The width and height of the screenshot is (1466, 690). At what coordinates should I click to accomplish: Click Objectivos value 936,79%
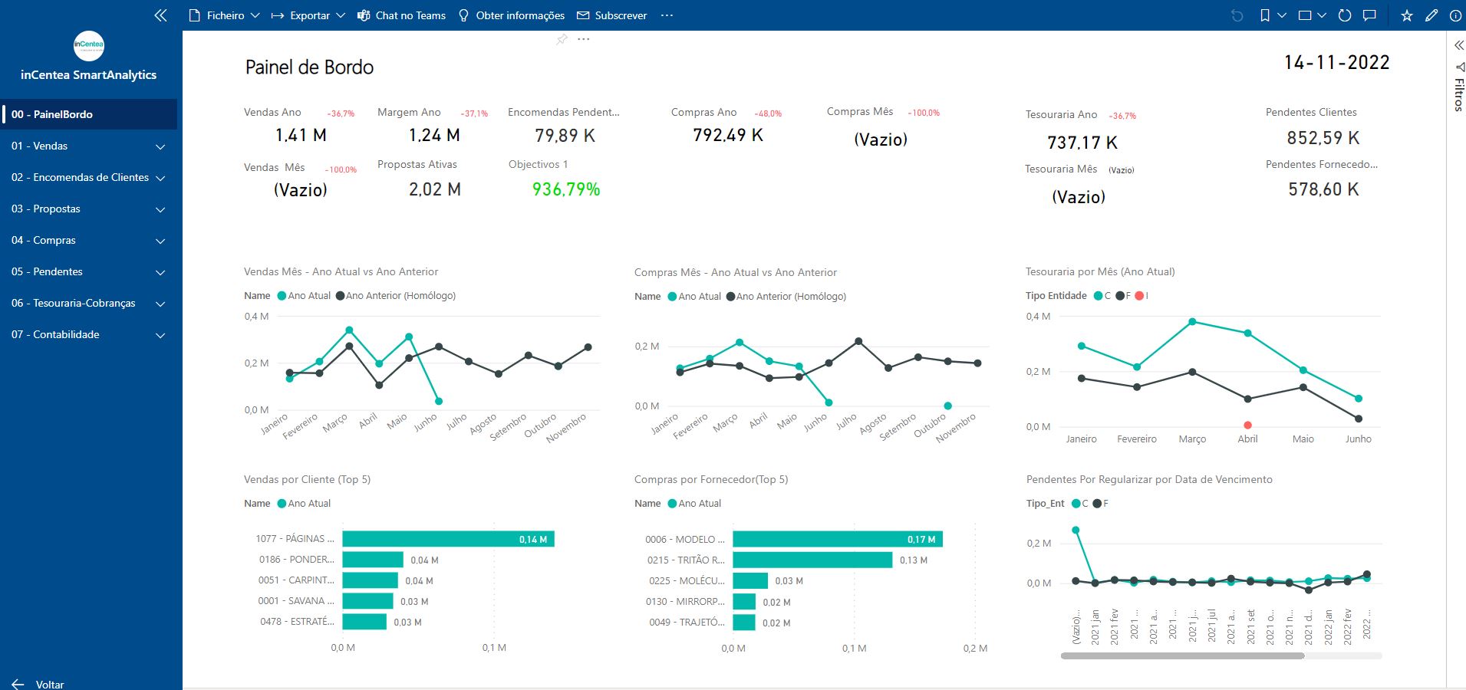566,189
